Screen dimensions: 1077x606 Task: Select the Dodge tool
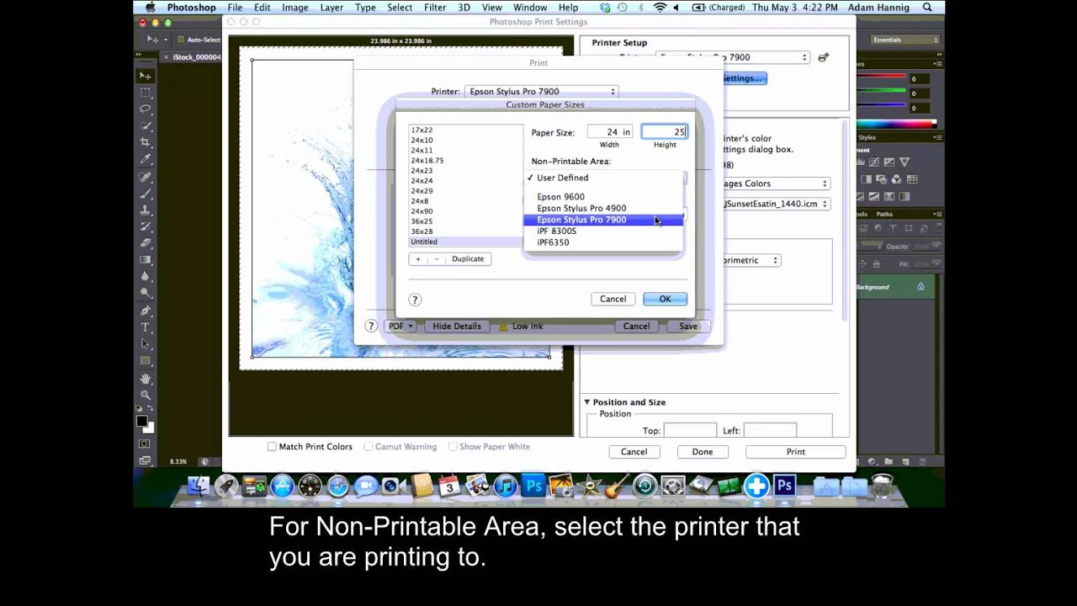(x=146, y=294)
